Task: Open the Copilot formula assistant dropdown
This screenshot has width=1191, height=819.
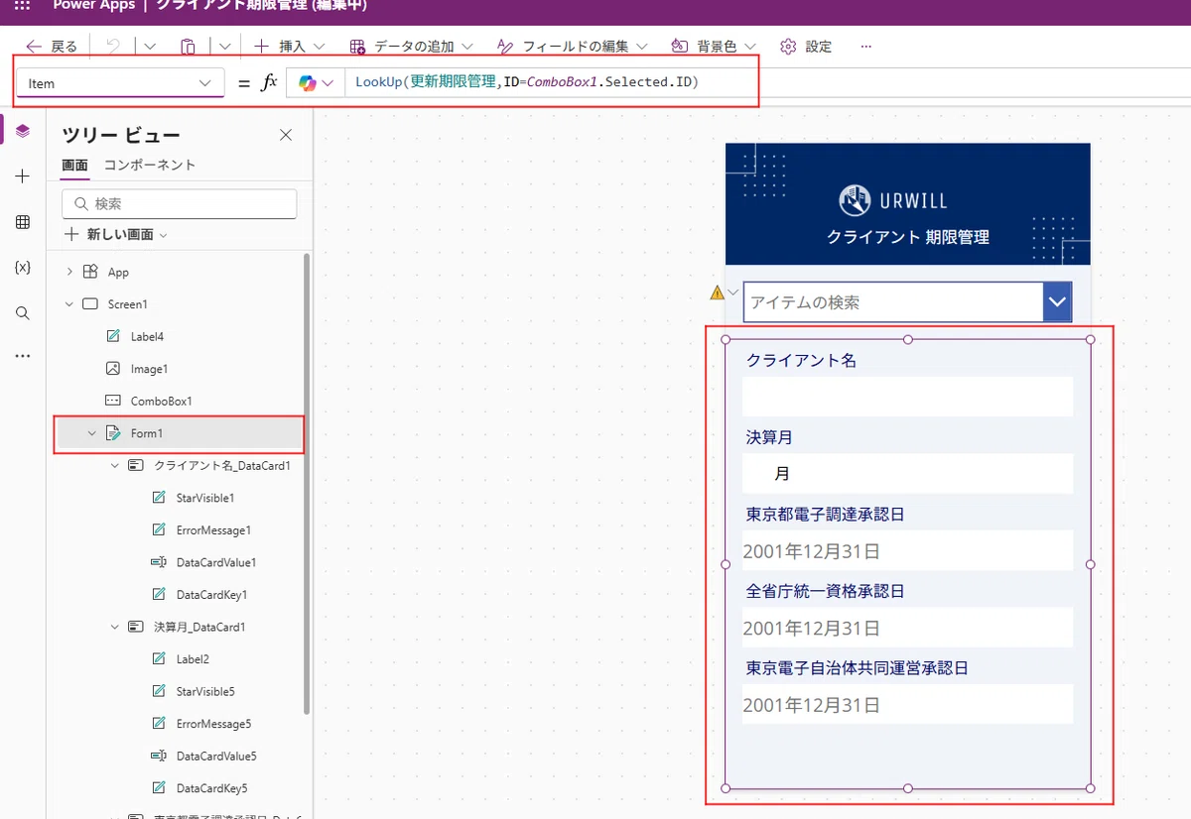Action: tap(316, 83)
